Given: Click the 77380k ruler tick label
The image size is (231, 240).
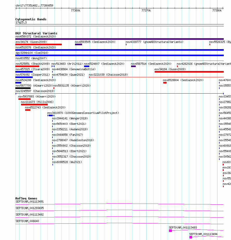Looking at the screenshot, I should [x=217, y=11].
